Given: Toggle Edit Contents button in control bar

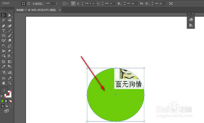Looking at the screenshot, I should [x=28, y=3].
